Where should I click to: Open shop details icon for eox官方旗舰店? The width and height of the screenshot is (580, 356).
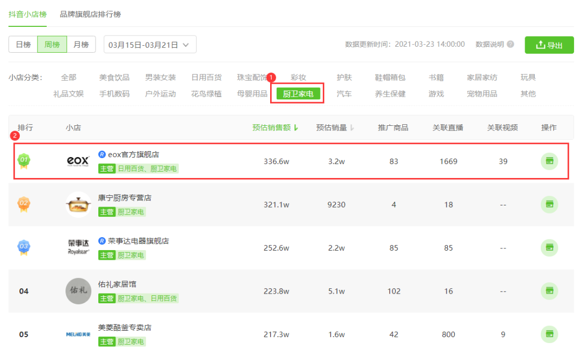pyautogui.click(x=549, y=161)
